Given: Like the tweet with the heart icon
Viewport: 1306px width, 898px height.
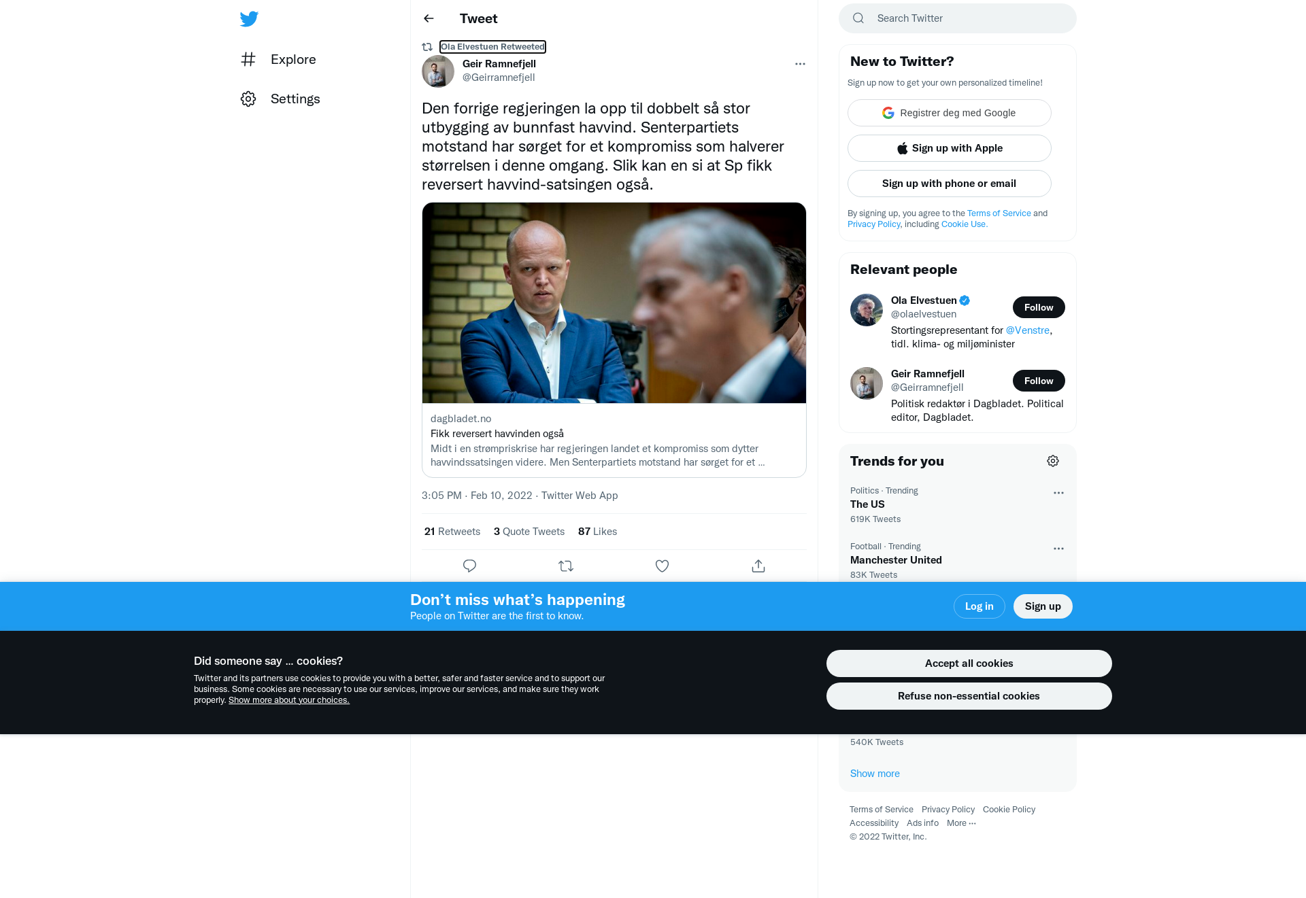Looking at the screenshot, I should (662, 566).
